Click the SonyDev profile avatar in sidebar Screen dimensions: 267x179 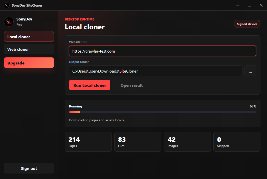pyautogui.click(x=9, y=22)
